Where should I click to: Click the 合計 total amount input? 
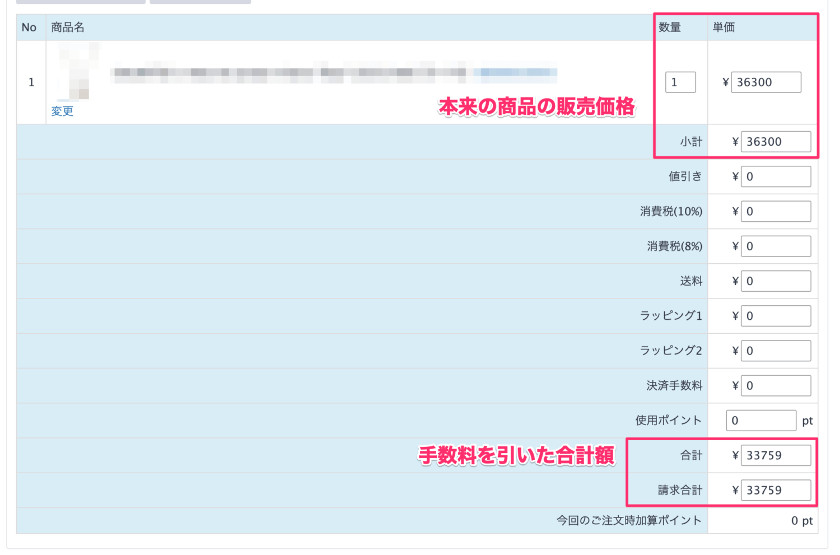coord(775,455)
